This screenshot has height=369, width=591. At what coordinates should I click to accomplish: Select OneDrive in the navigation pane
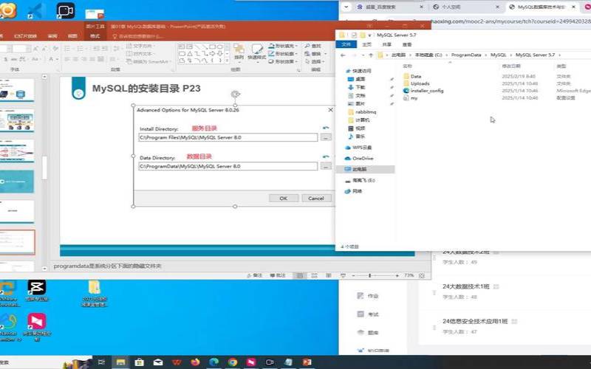(x=362, y=158)
